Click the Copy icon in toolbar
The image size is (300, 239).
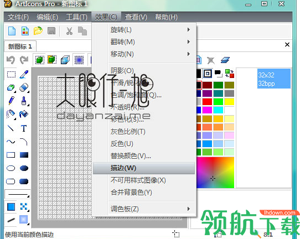point(82,31)
